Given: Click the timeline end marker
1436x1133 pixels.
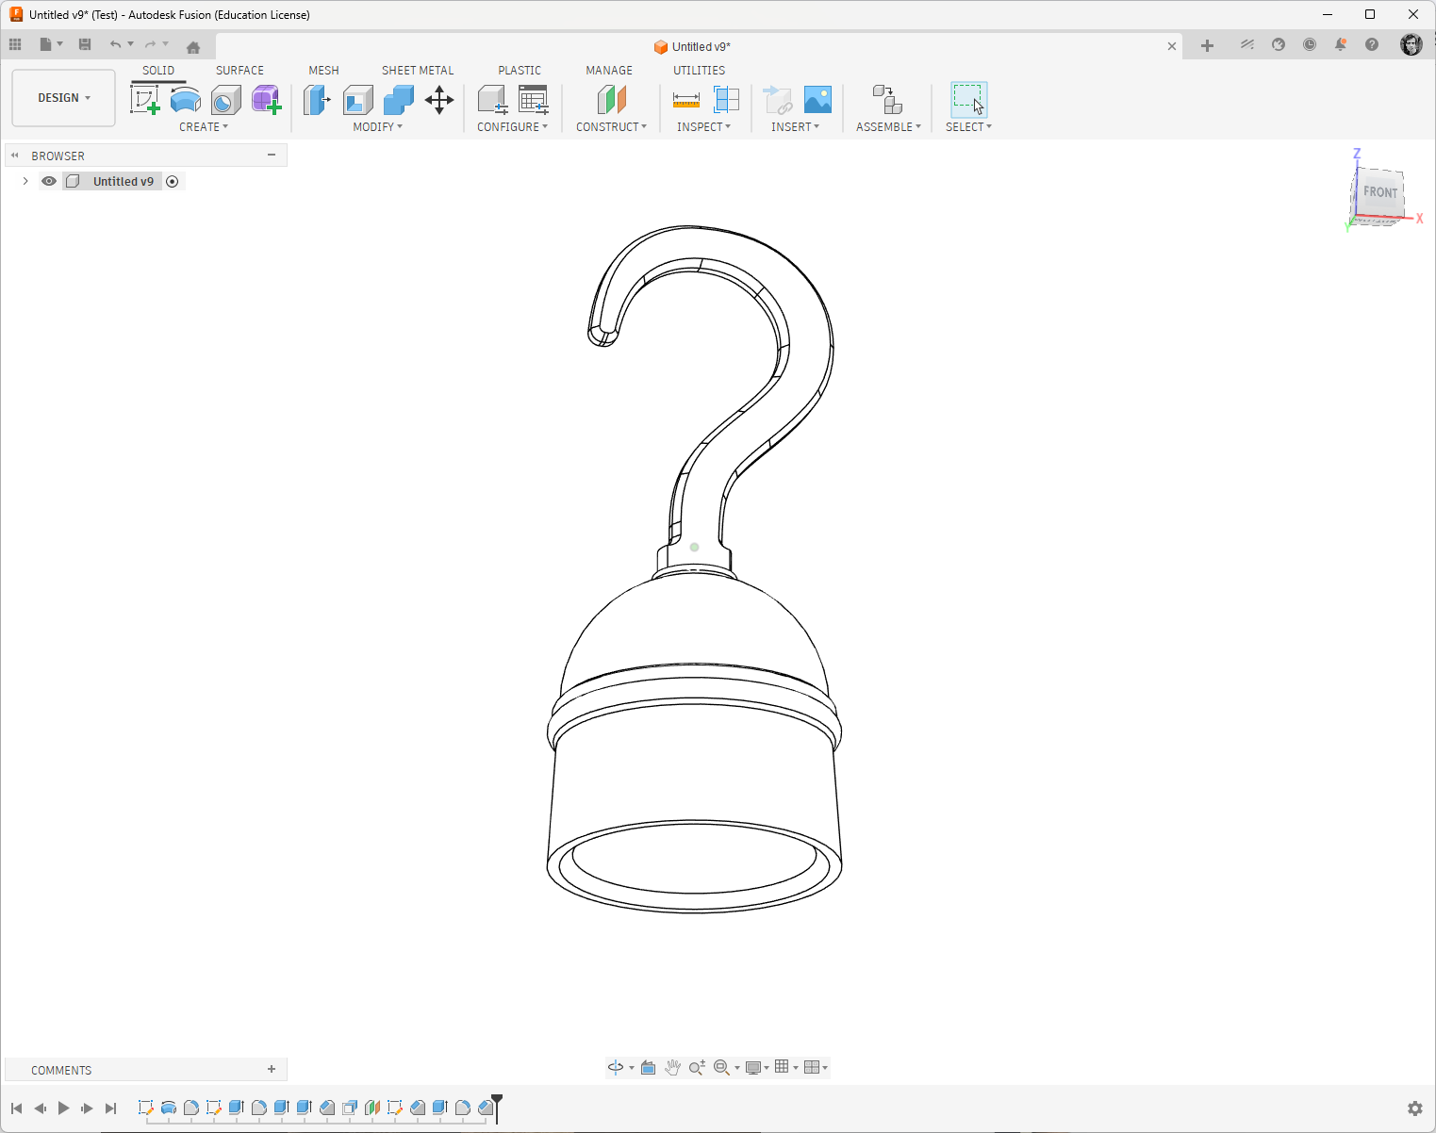Looking at the screenshot, I should (497, 1108).
